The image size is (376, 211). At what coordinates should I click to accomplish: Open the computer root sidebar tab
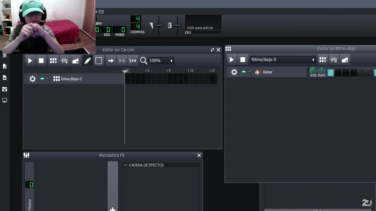pos(4,100)
